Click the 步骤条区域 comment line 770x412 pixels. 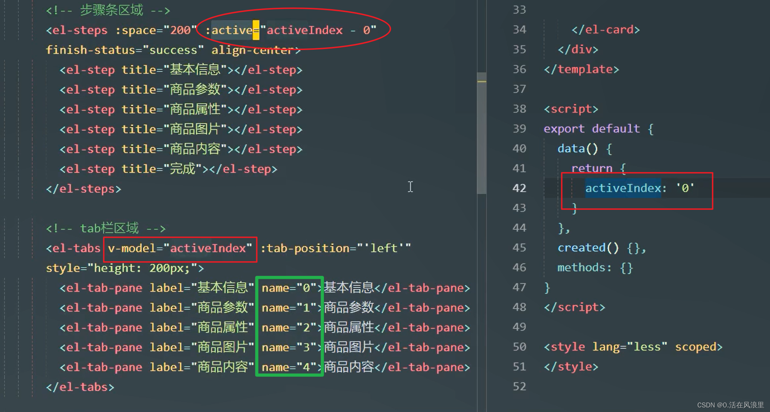(108, 10)
